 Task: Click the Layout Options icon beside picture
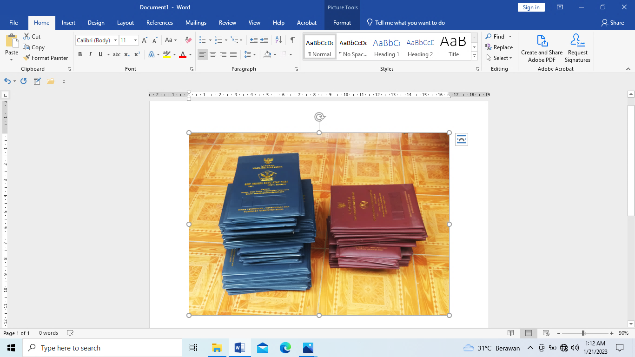pyautogui.click(x=461, y=139)
